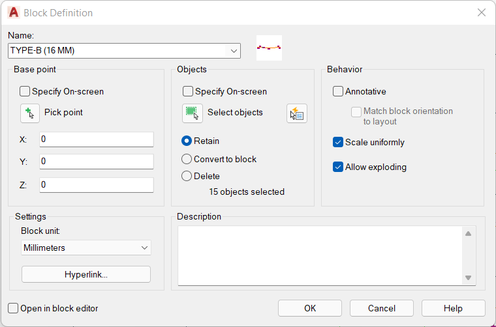This screenshot has width=496, height=327.
Task: Click the AutoCAD logo in title bar
Action: click(14, 12)
